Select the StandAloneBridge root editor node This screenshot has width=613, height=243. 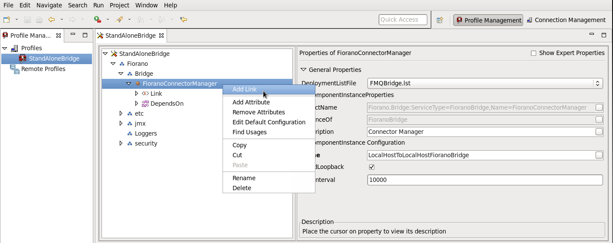pos(144,54)
